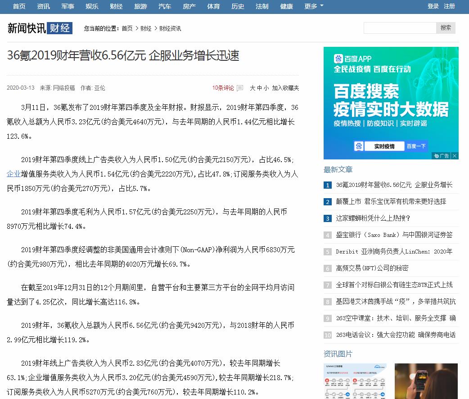Click the 广告 label icon on ad
The image size is (469, 399).
click(441, 156)
